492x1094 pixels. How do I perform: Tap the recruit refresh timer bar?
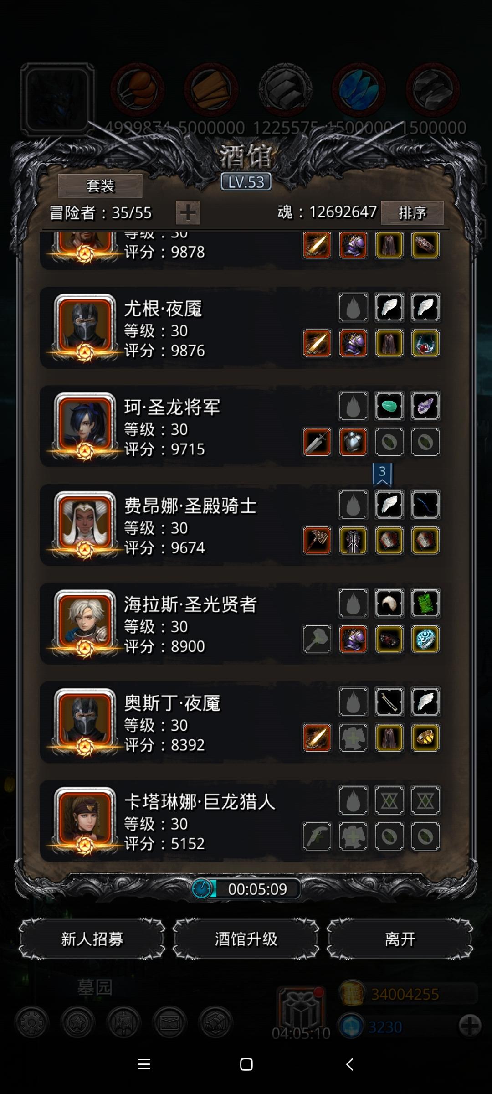[x=246, y=889]
